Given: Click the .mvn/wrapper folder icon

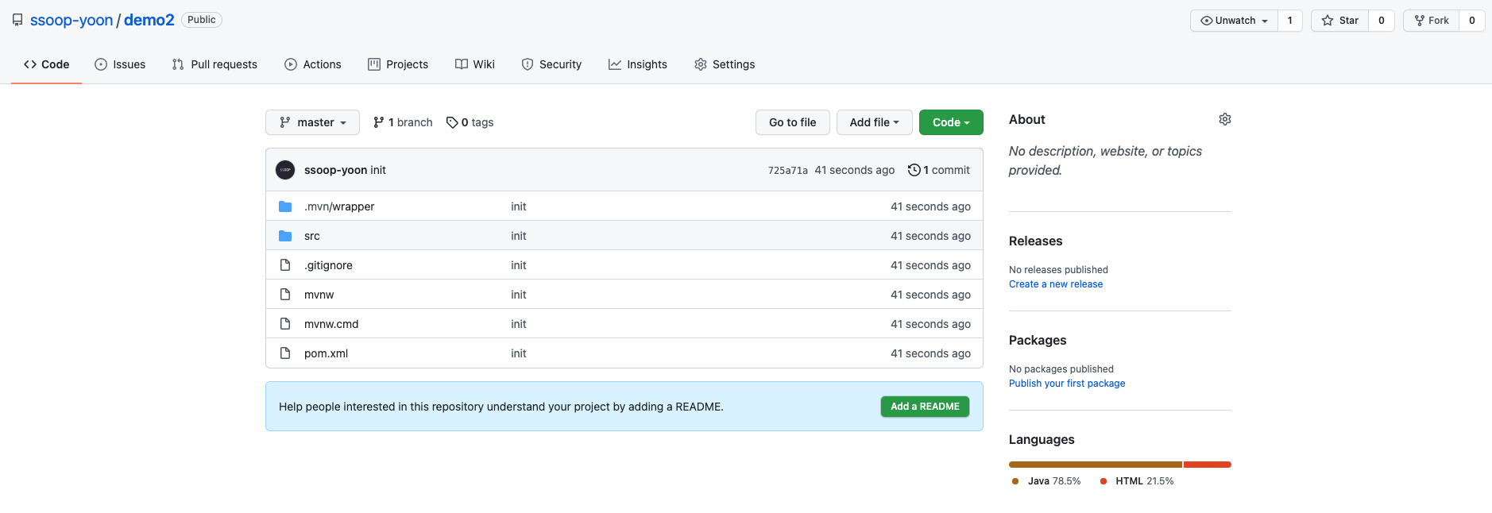Looking at the screenshot, I should pyautogui.click(x=285, y=206).
